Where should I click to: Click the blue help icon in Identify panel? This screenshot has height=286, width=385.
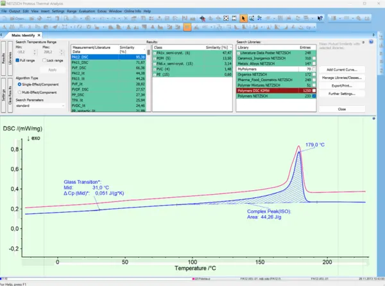(372, 42)
